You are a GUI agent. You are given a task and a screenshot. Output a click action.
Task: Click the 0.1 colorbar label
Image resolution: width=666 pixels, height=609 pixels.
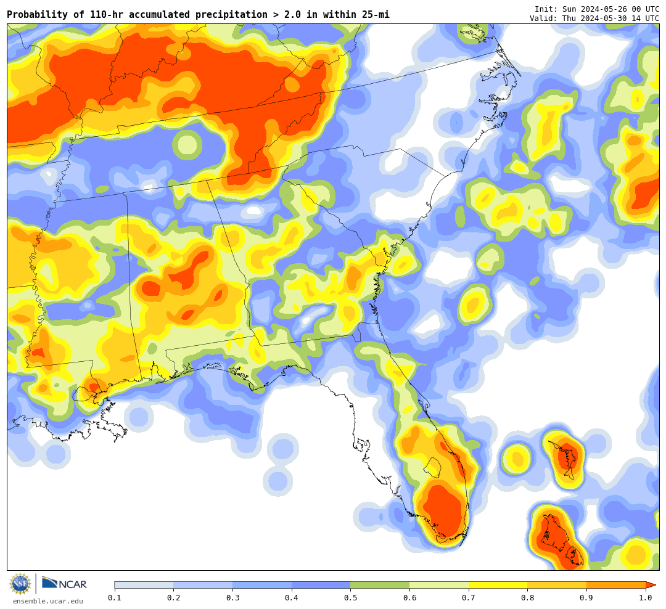pos(115,598)
